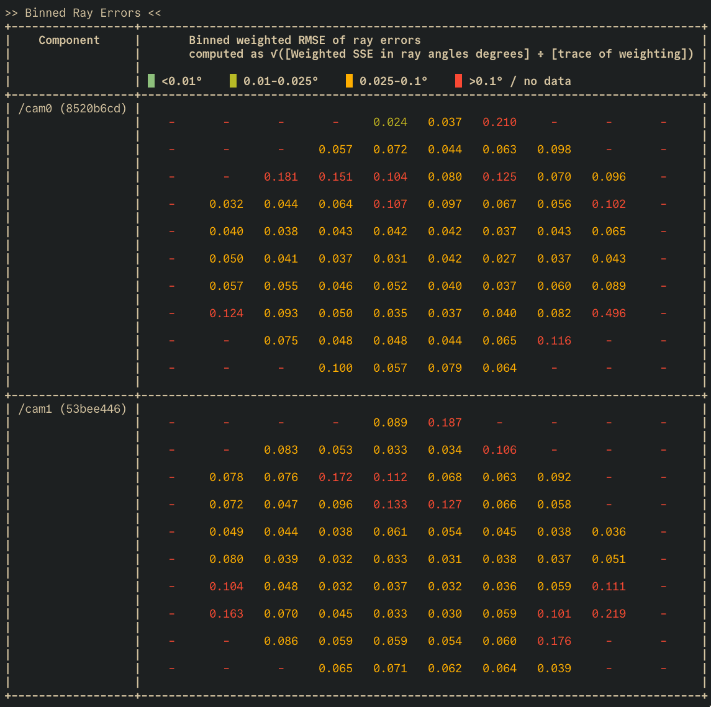This screenshot has height=707, width=711.
Task: Select the value 0.052
Action: 391,286
